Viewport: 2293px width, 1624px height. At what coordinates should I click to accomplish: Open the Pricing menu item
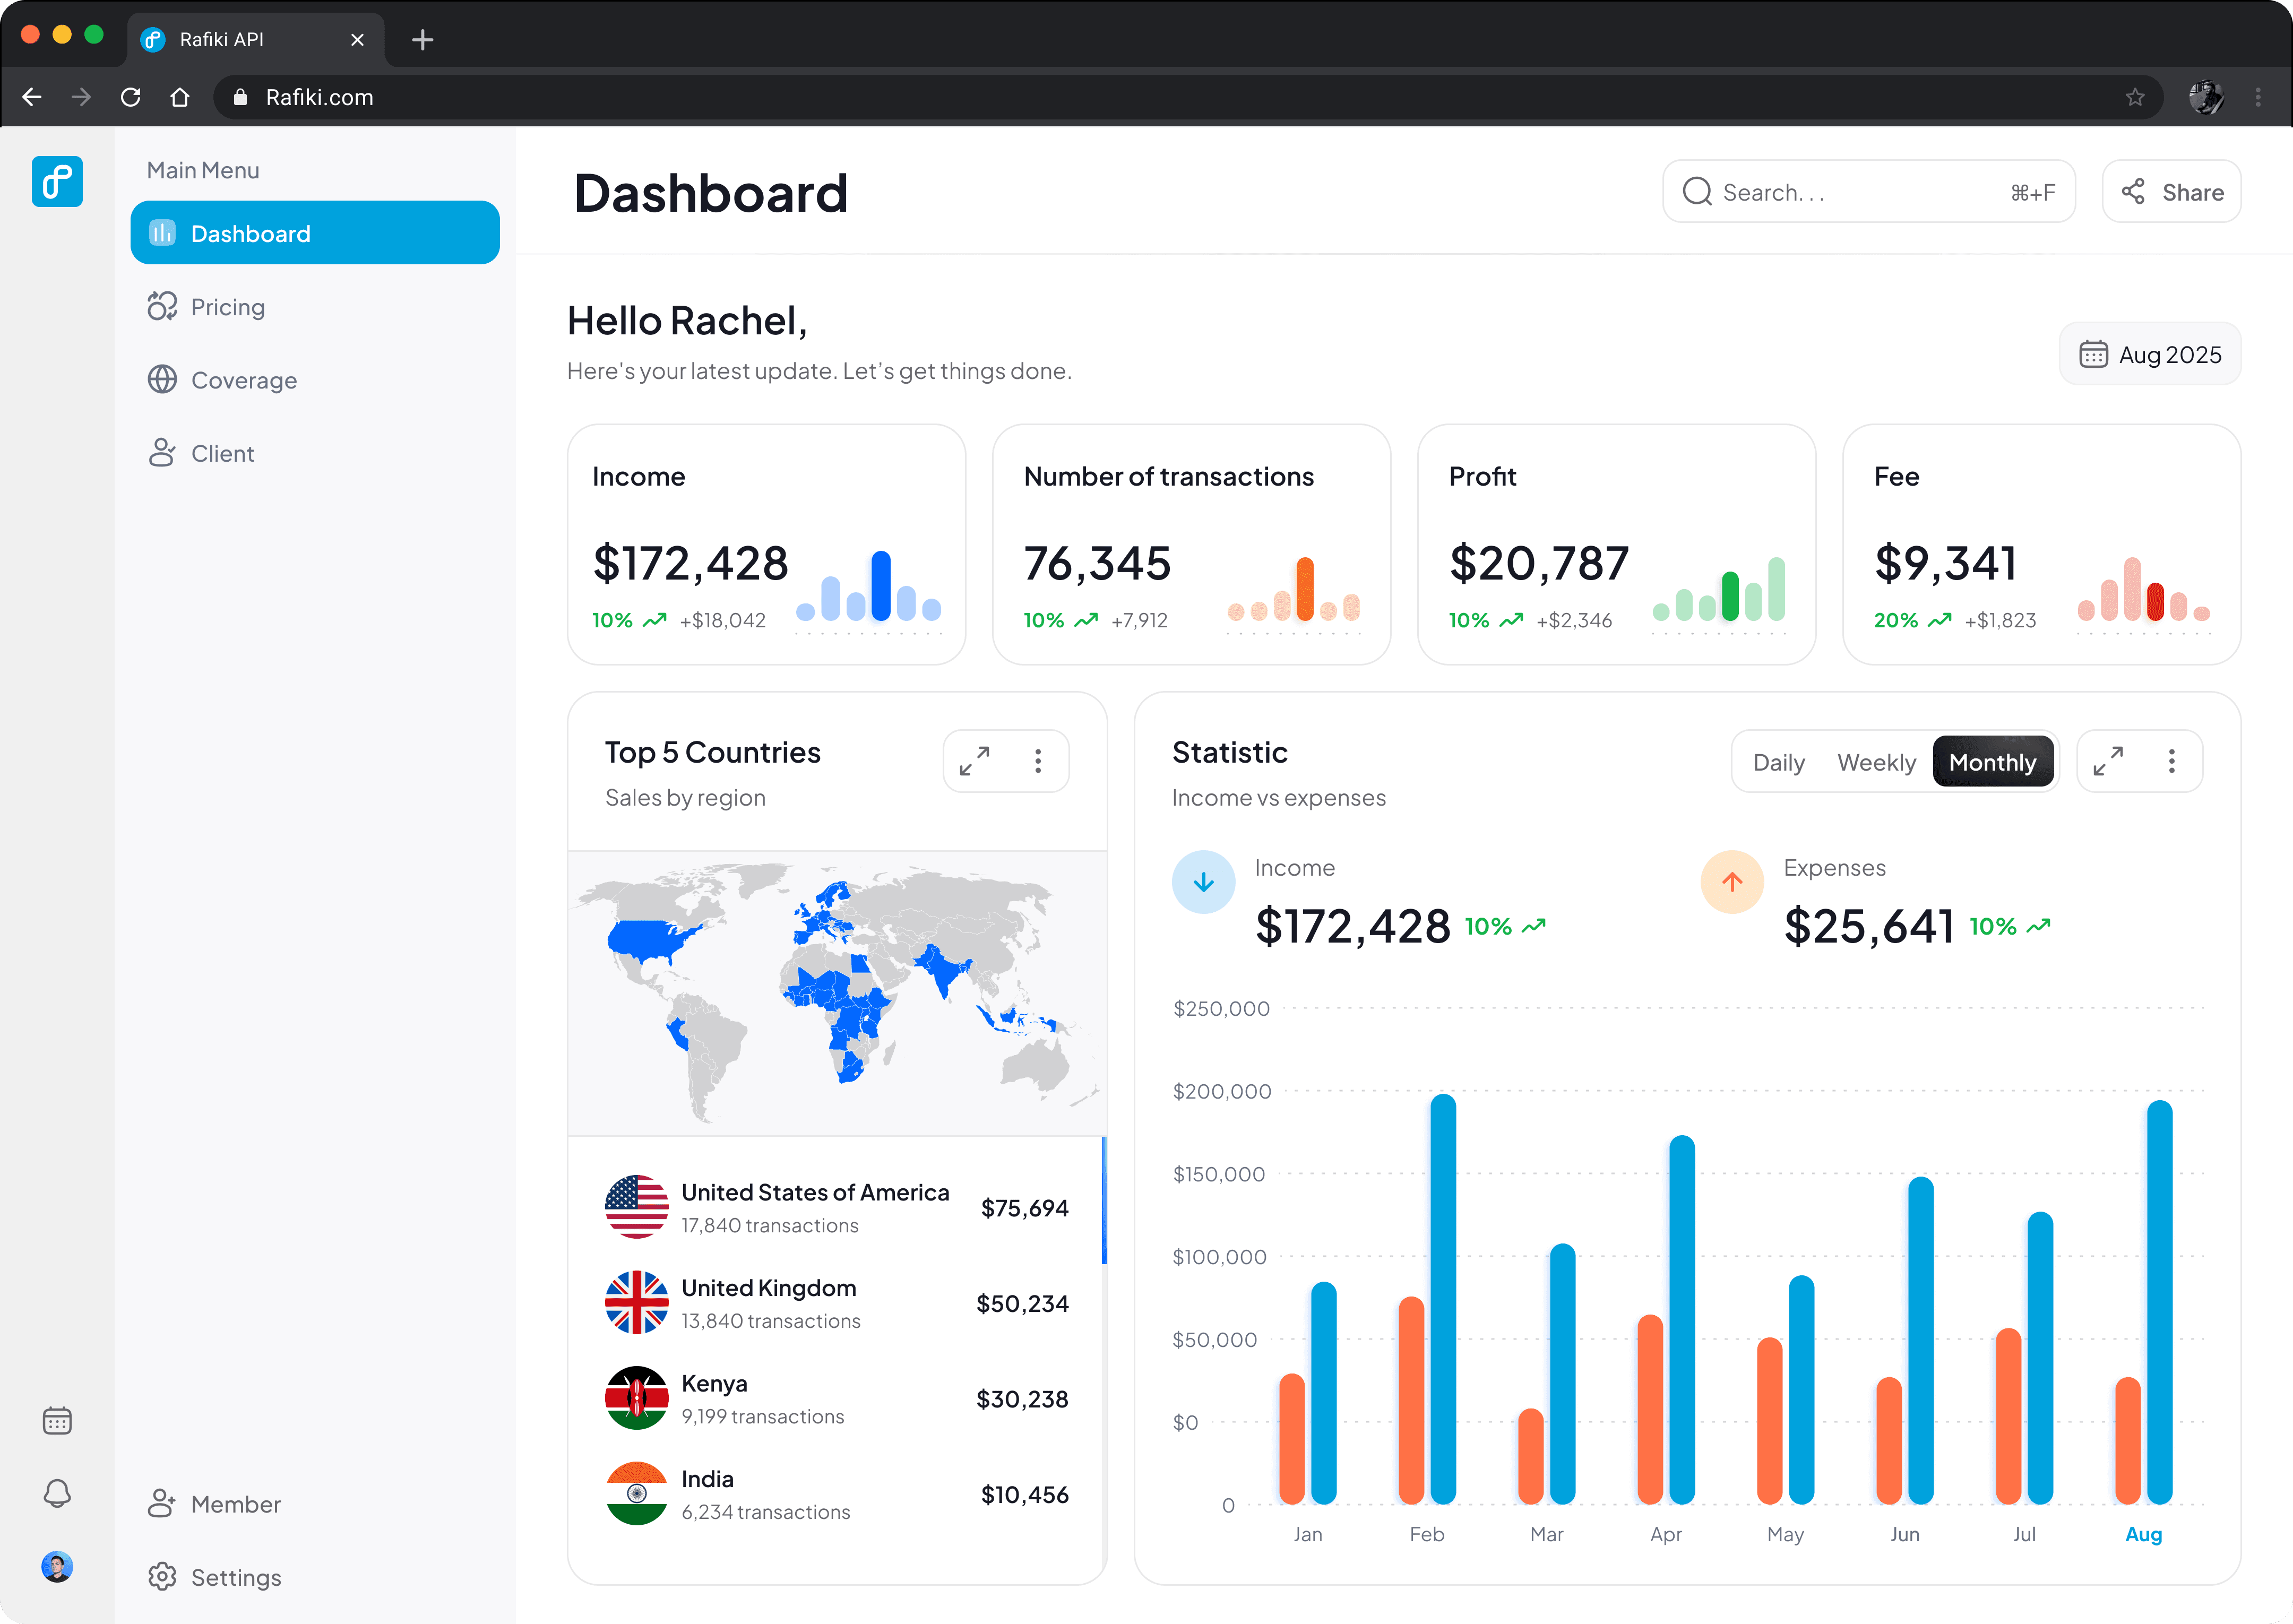[315, 306]
